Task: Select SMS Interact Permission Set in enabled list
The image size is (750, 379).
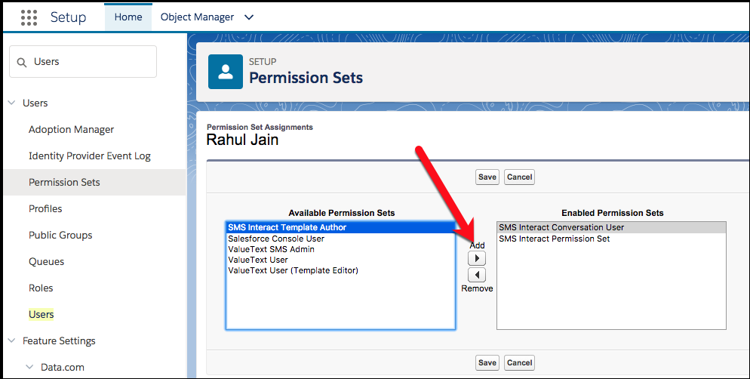Action: point(555,239)
